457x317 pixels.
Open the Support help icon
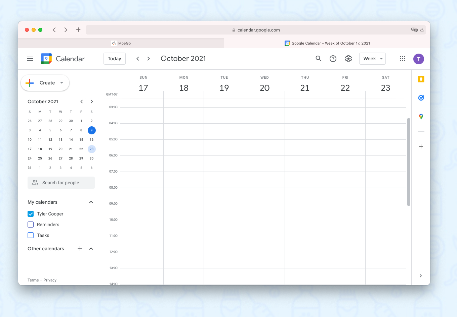[333, 59]
